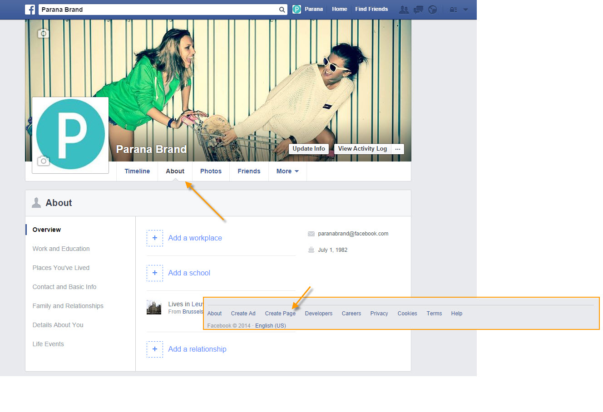Select Work and Education section
This screenshot has height=412, width=603.
(61, 249)
